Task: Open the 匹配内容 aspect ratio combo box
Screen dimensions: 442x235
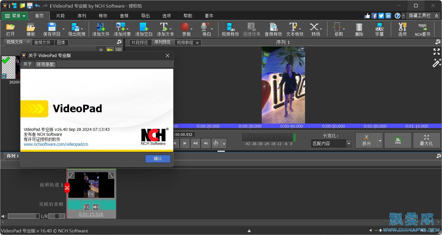Action: pos(331,143)
